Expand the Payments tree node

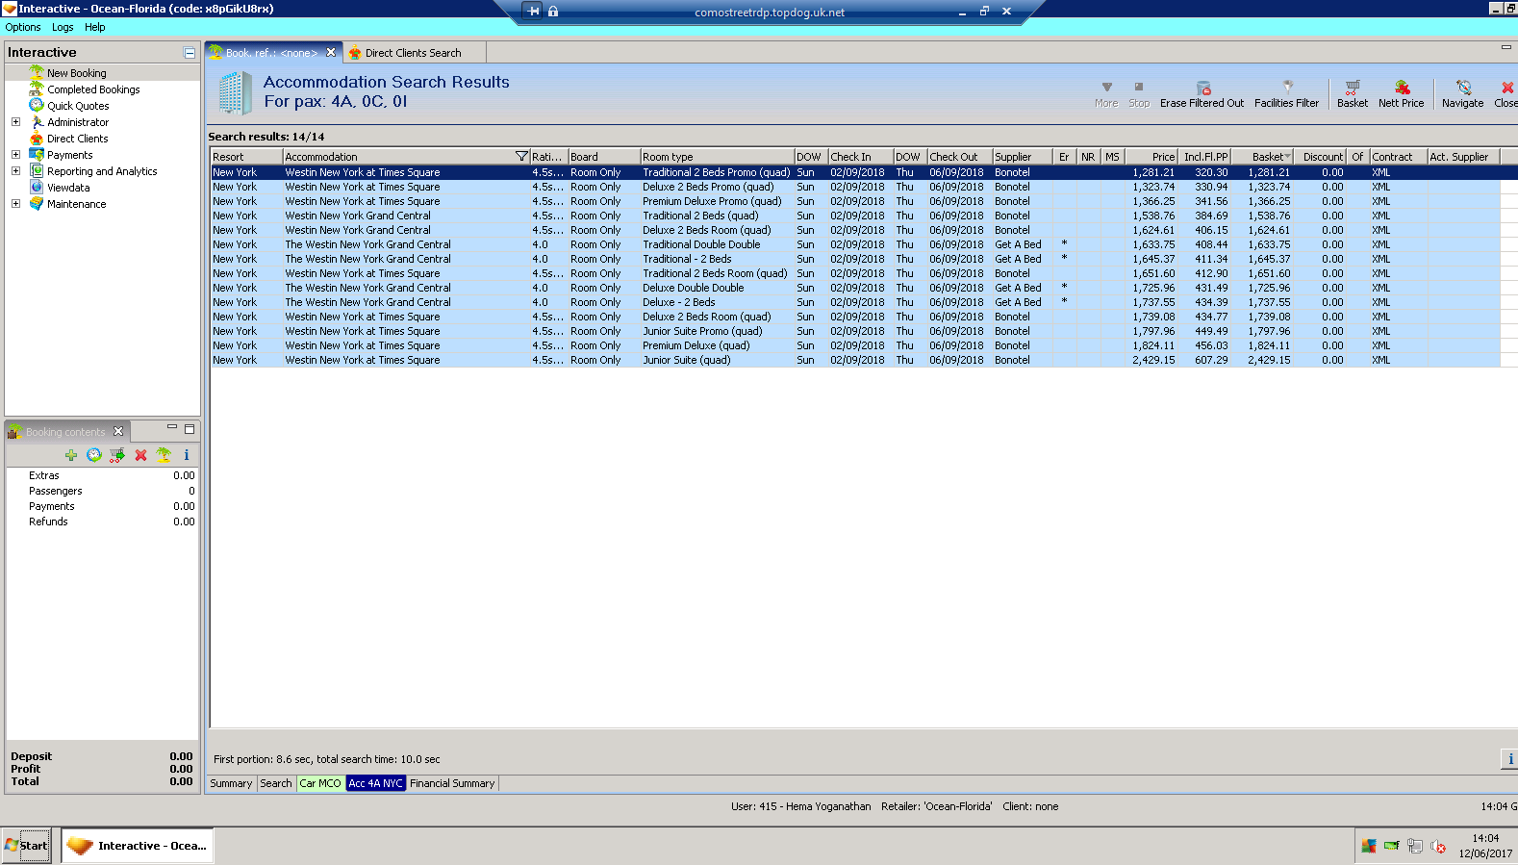[x=15, y=155]
